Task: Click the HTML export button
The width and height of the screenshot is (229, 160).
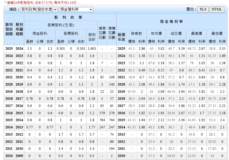Action: 217,9
